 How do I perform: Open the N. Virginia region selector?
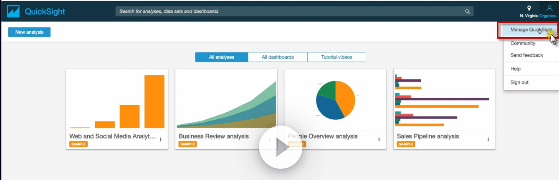click(529, 11)
